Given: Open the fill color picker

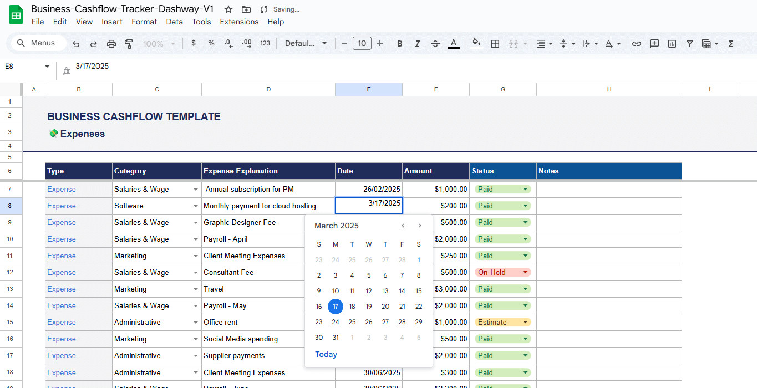Looking at the screenshot, I should pos(476,43).
